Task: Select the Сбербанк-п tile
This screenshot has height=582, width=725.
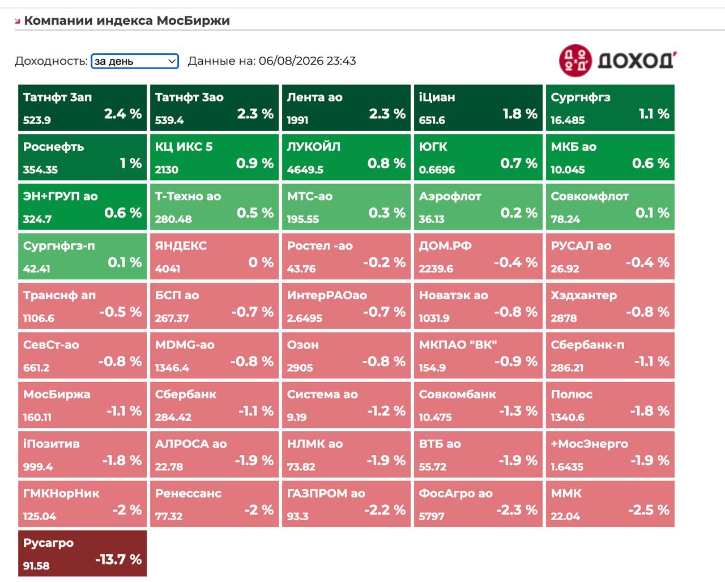Action: click(610, 356)
